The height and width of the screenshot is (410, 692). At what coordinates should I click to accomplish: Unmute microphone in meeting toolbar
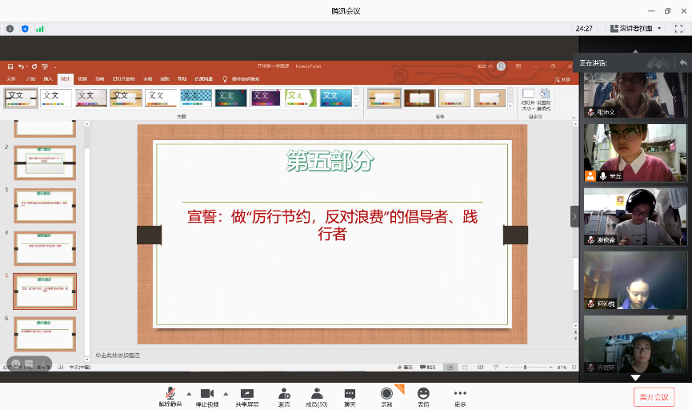coord(170,396)
